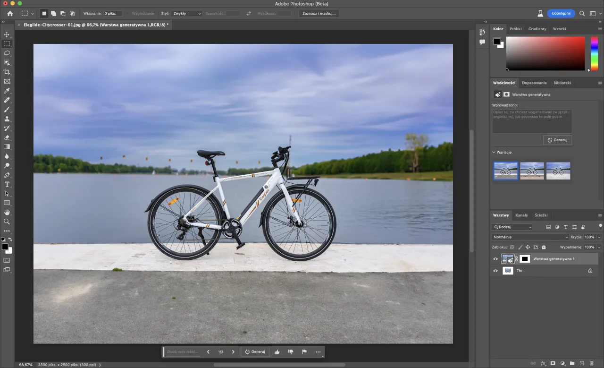604x368 pixels.
Task: Select the Type tool
Action: (x=7, y=184)
